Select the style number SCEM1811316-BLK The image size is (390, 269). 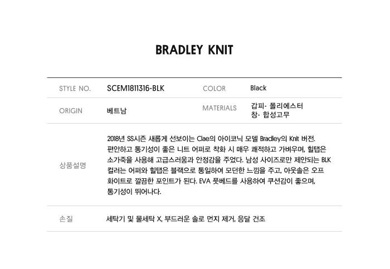[x=135, y=88]
